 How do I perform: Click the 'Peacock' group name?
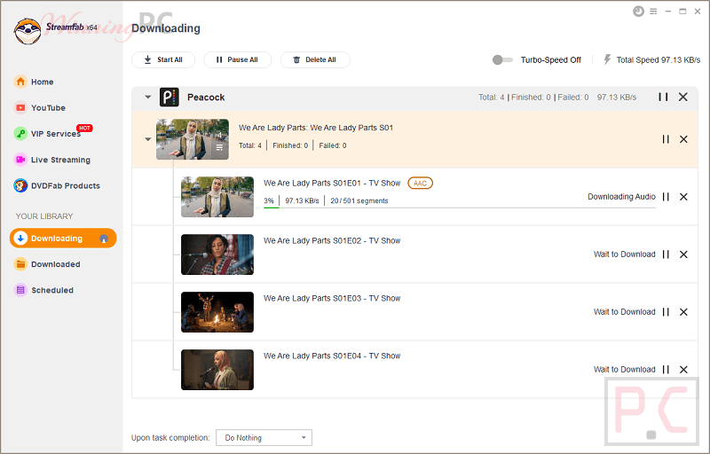click(206, 98)
